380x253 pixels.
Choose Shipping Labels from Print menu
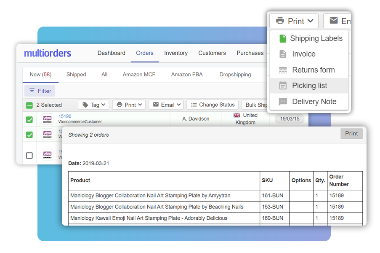pos(309,38)
